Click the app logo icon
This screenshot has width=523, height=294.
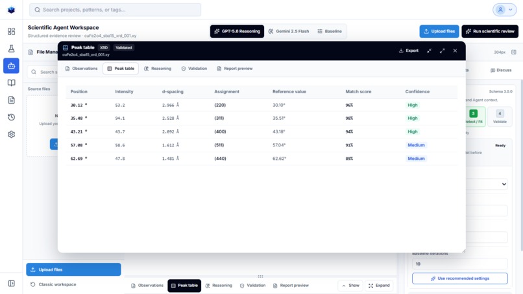[x=11, y=10]
